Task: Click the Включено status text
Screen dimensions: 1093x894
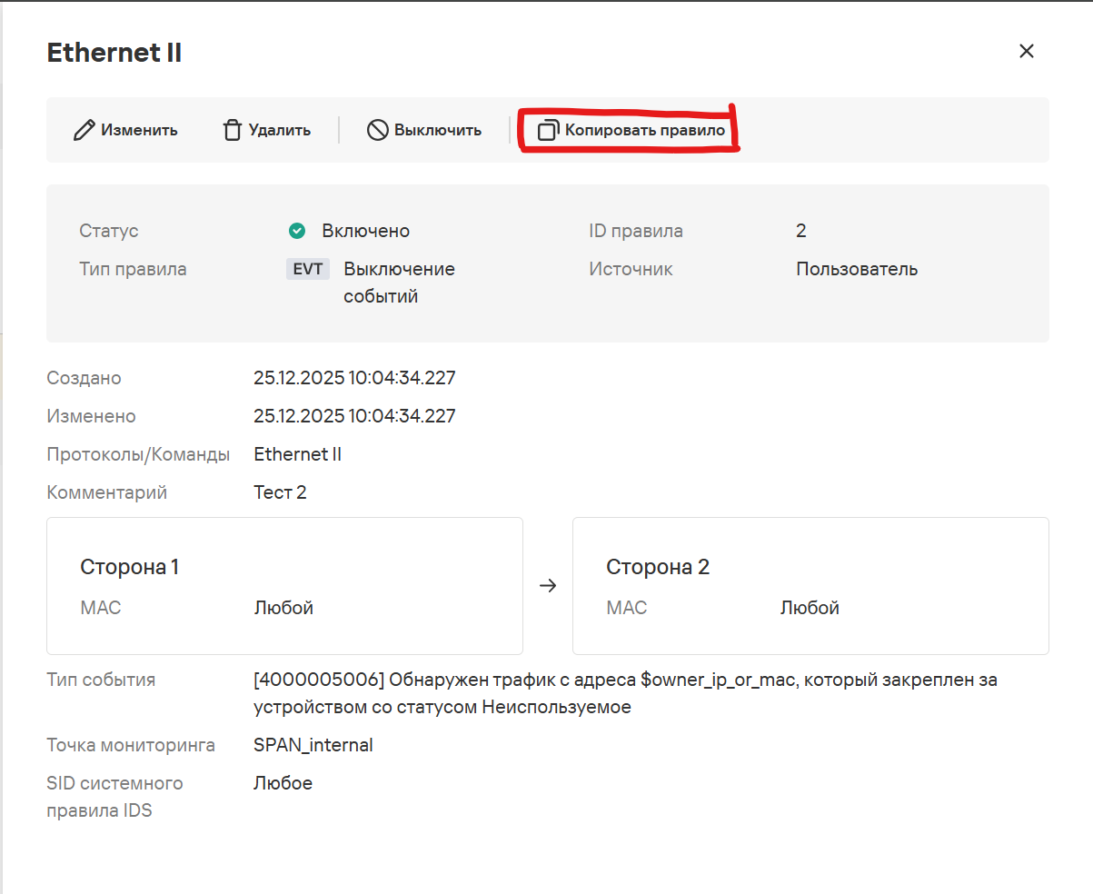Action: pyautogui.click(x=365, y=231)
